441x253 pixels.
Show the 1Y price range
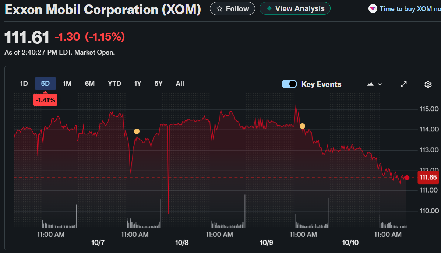point(138,84)
